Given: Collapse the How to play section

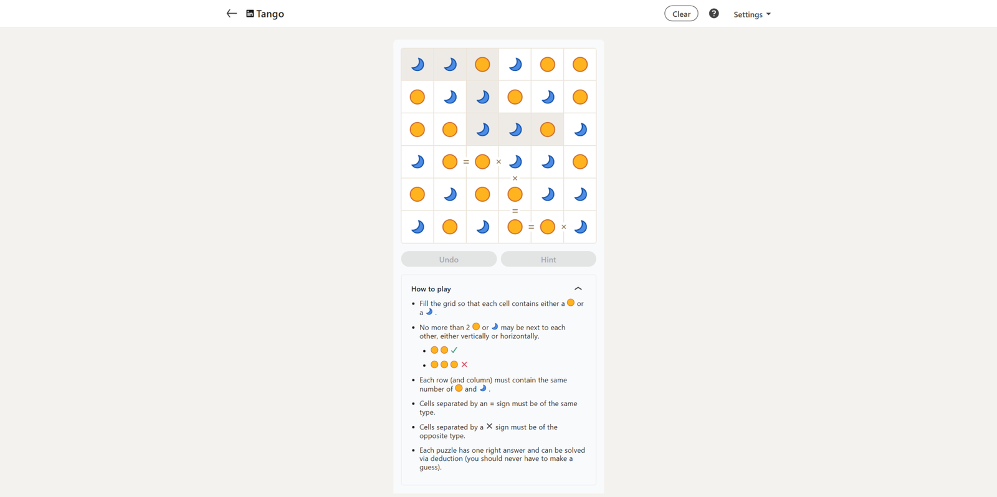Looking at the screenshot, I should point(578,289).
